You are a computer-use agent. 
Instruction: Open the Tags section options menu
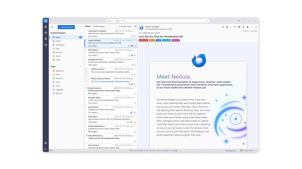[81, 67]
